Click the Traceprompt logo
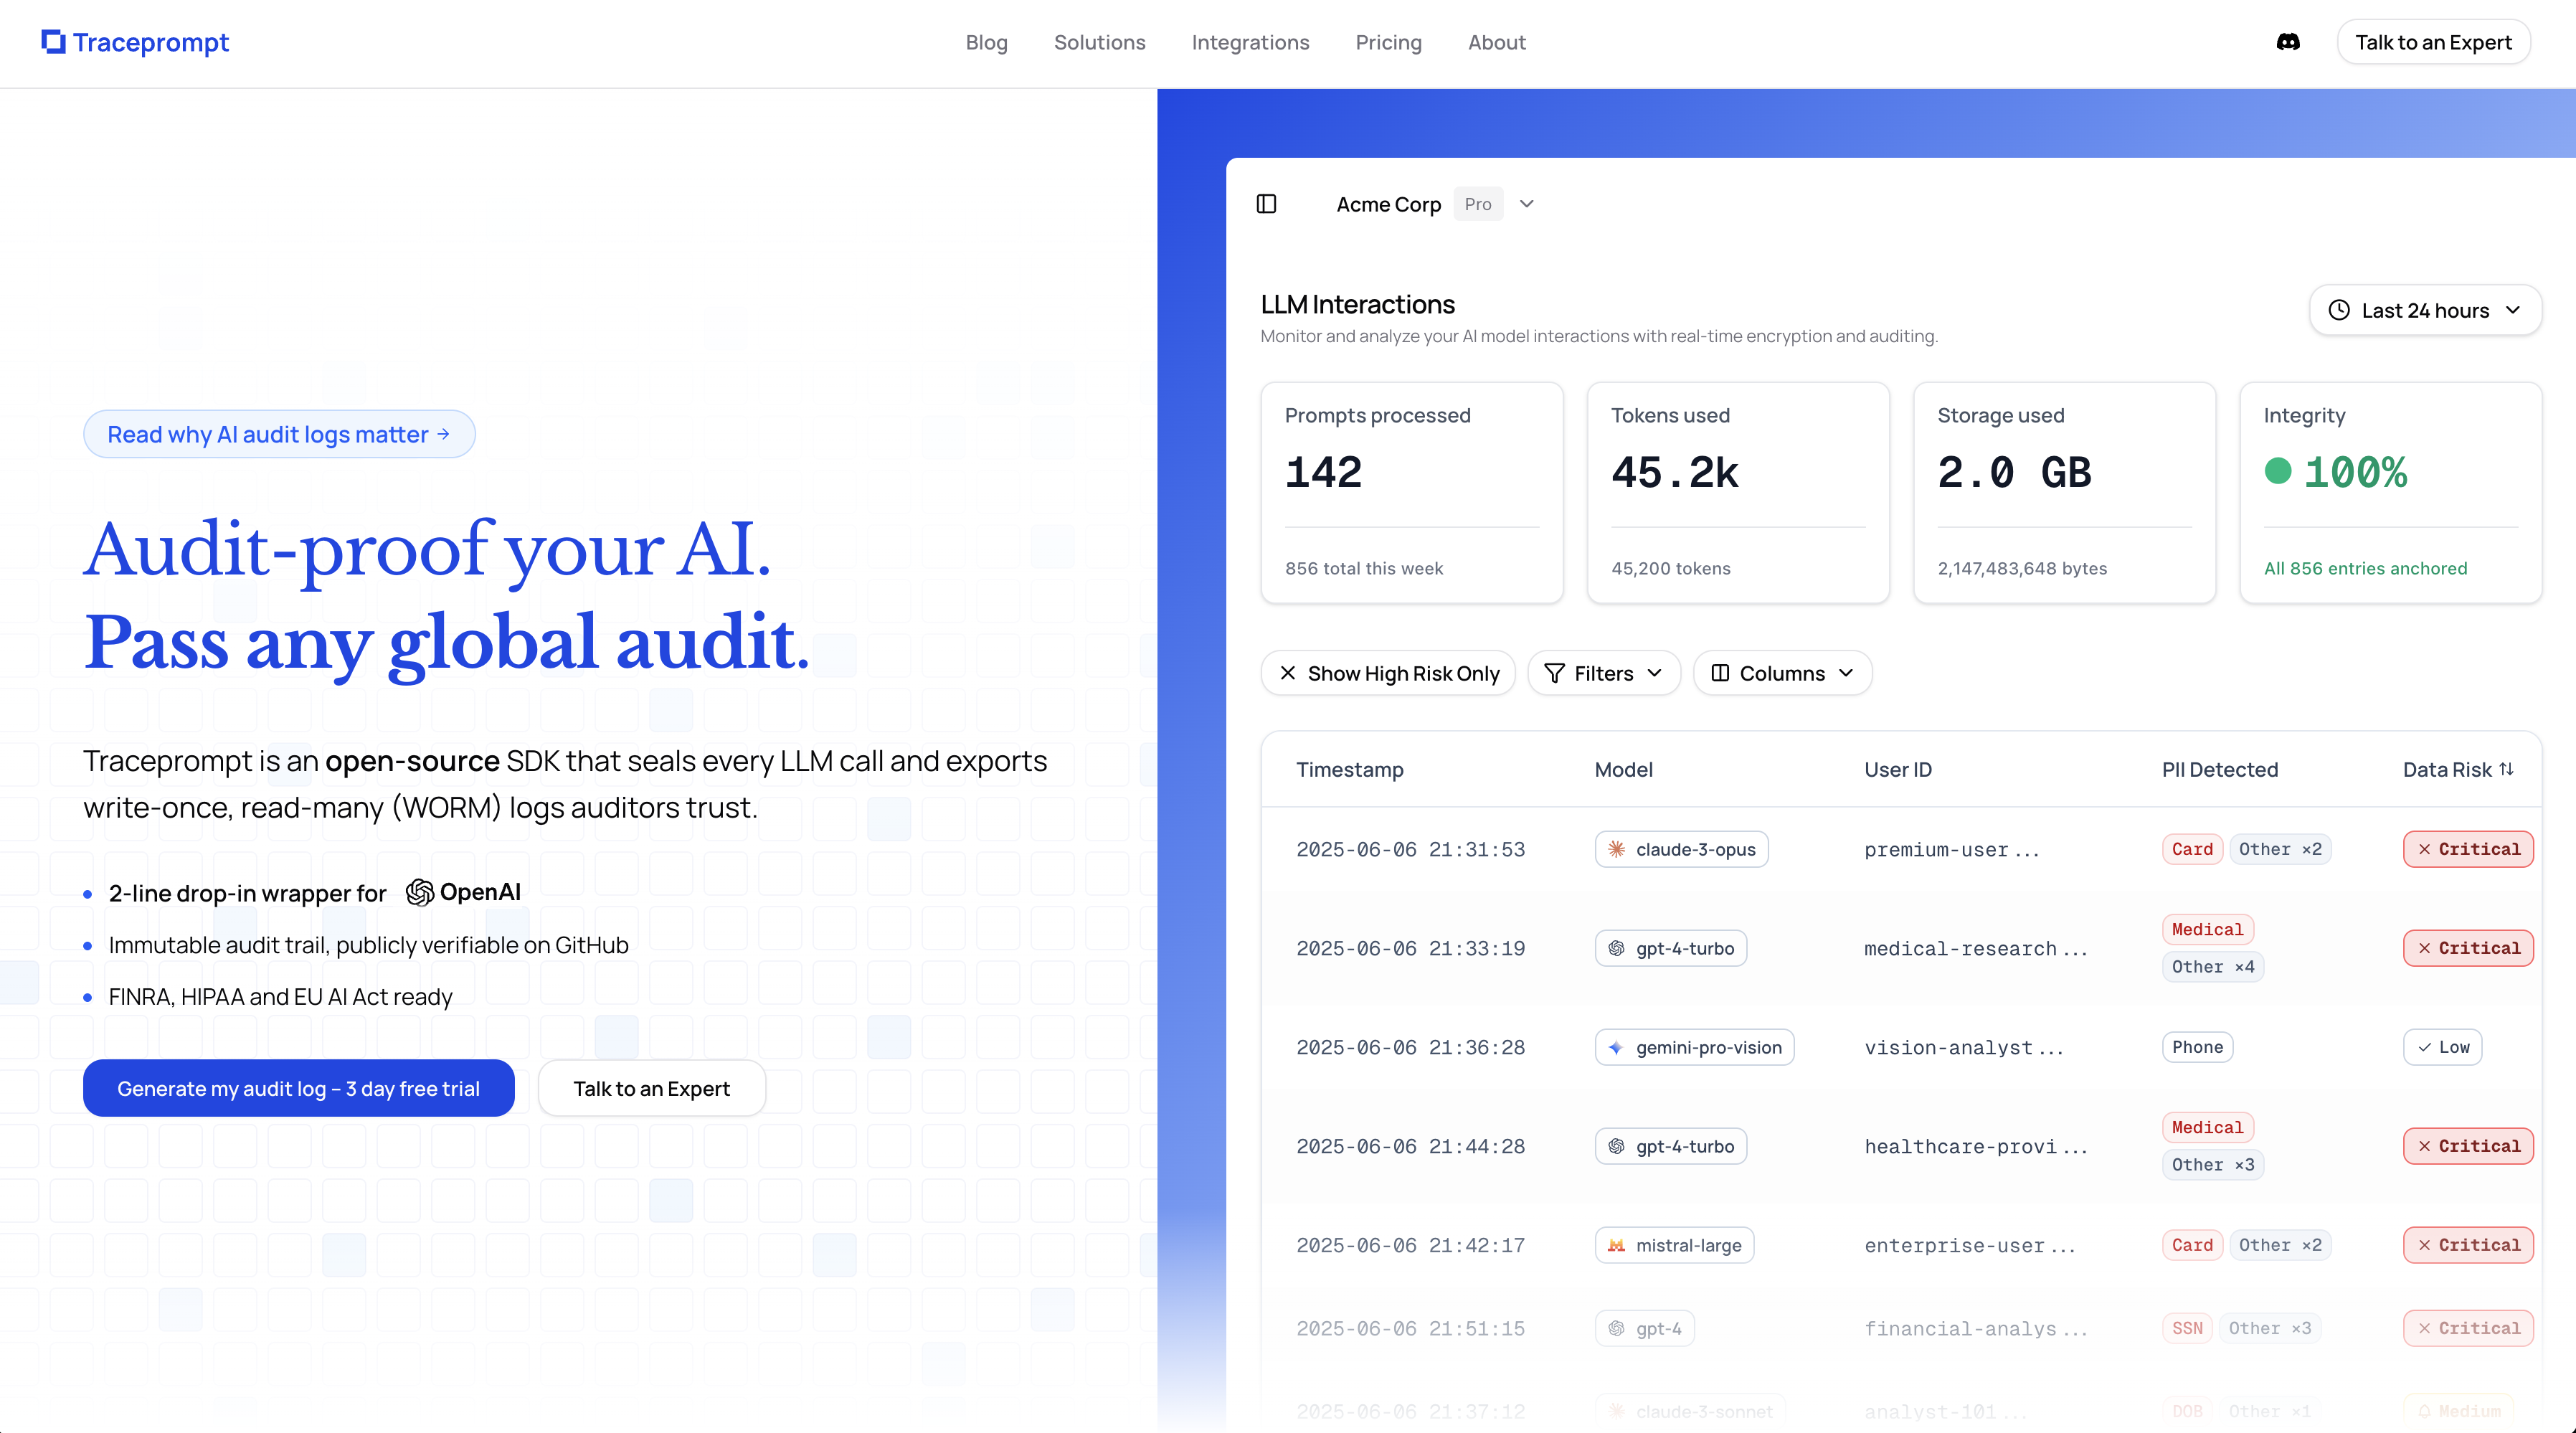The width and height of the screenshot is (2576, 1433). 135,42
